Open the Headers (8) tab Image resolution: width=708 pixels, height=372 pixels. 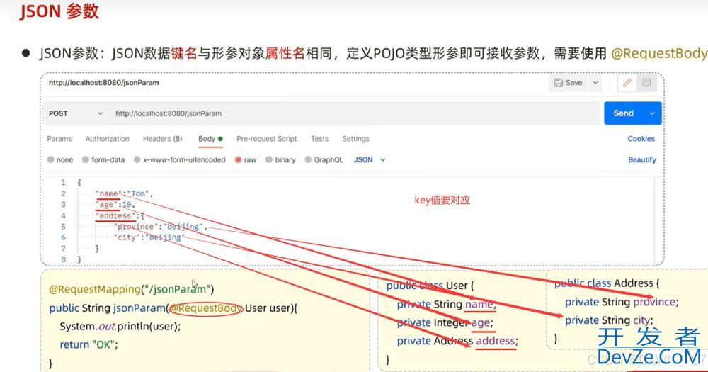pos(163,139)
